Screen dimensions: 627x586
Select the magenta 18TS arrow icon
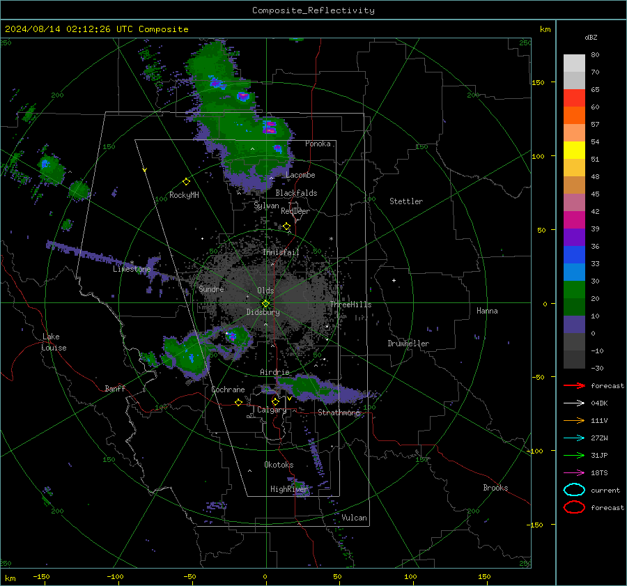click(574, 473)
